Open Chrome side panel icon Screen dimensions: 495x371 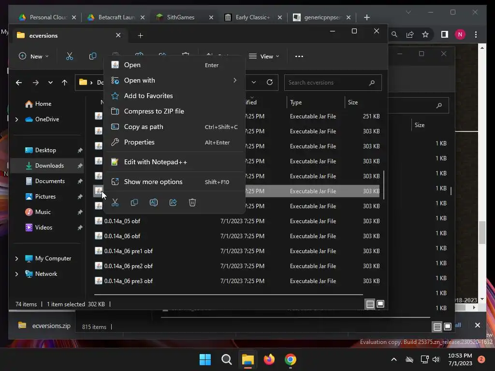(445, 34)
